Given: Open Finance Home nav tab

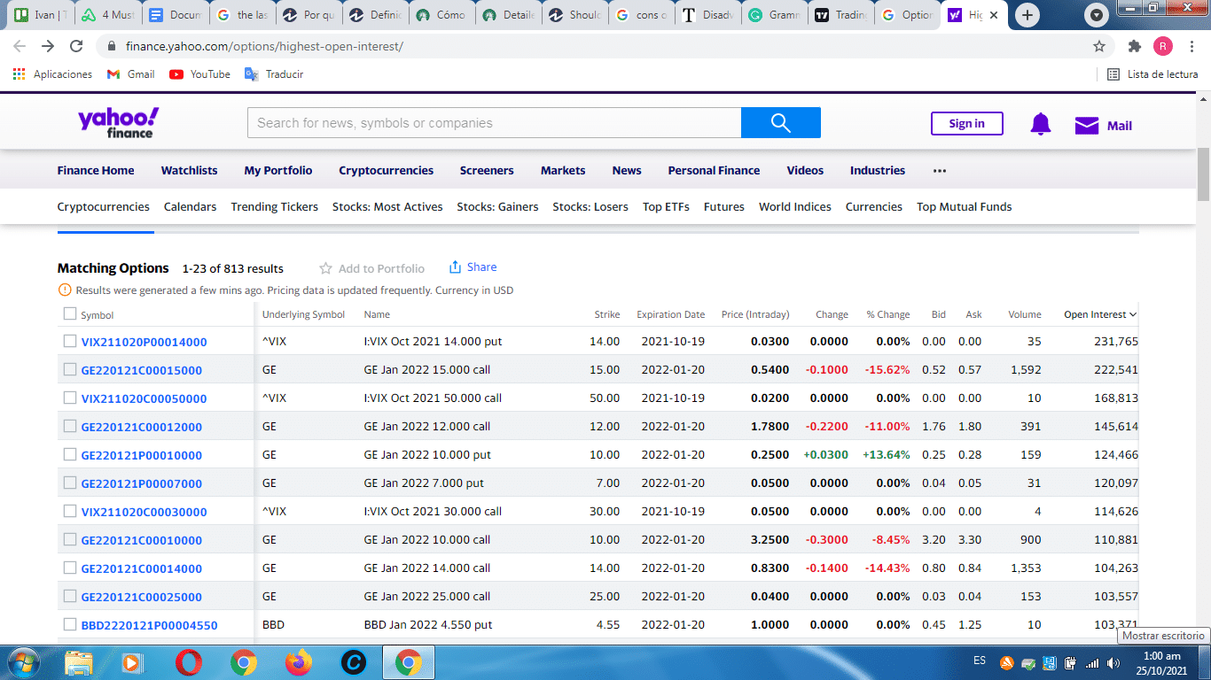Looking at the screenshot, I should click(x=96, y=171).
